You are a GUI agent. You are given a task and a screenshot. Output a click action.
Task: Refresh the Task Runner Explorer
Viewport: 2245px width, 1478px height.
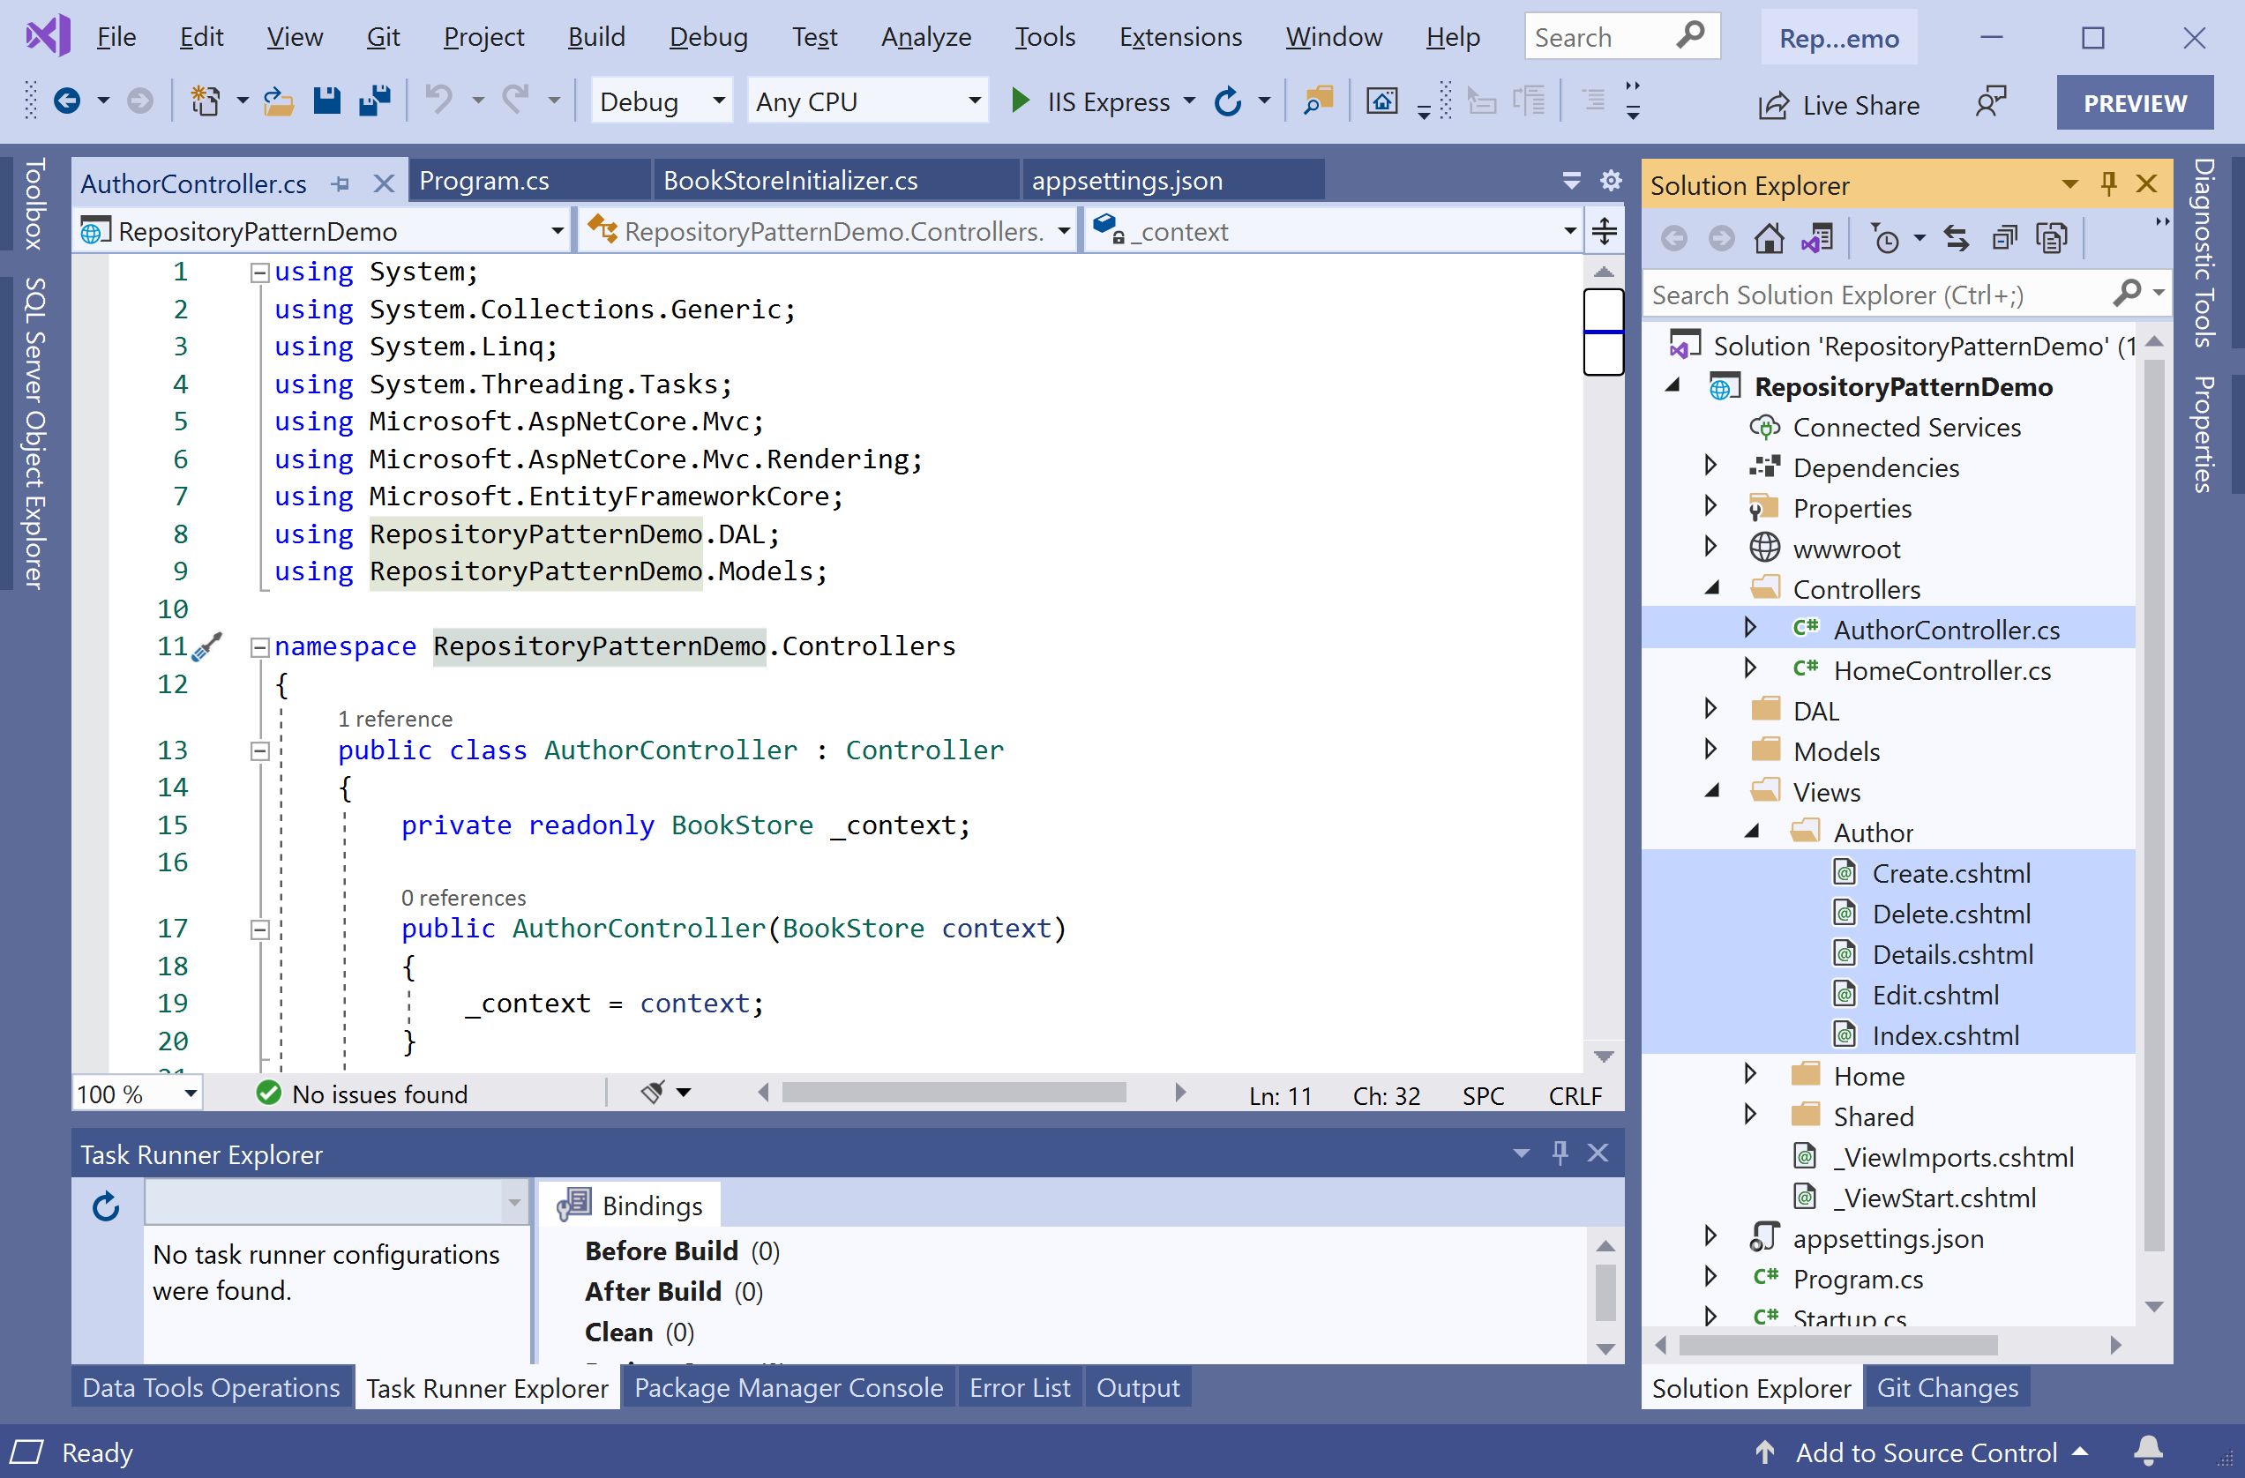coord(106,1206)
